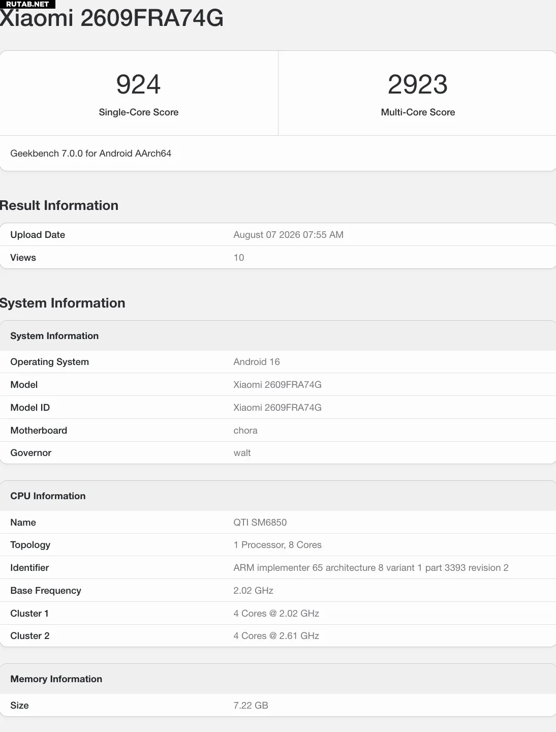Select the Model value Xiaomi 2609FRA74G
This screenshot has height=732, width=556.
pos(277,385)
